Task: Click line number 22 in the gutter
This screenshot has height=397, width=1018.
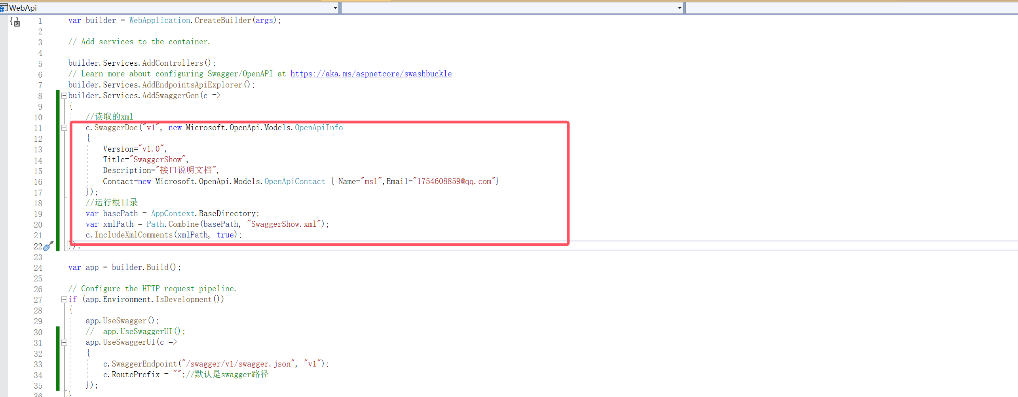Action: [x=38, y=246]
